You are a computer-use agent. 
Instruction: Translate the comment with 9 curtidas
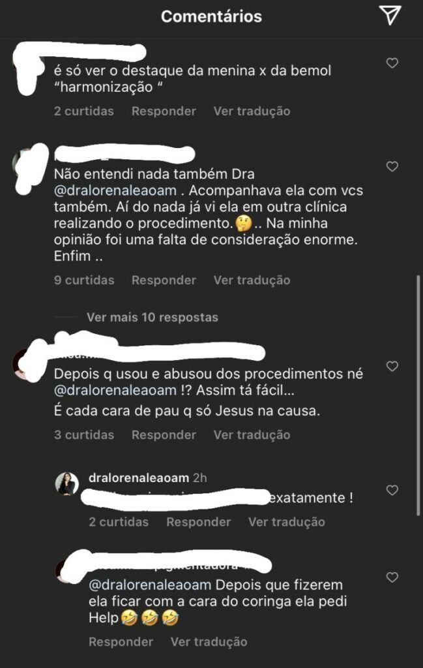[x=252, y=281]
